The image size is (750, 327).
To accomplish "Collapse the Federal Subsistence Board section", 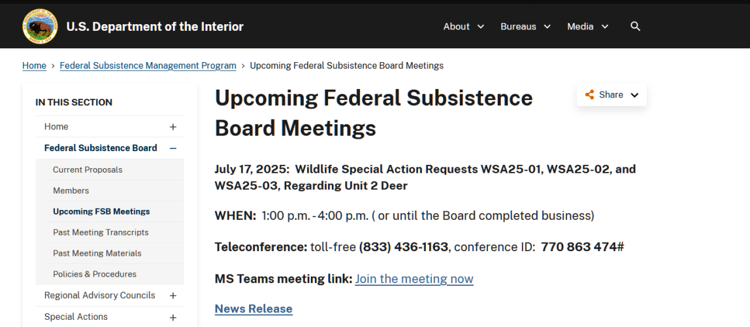I will click(172, 148).
